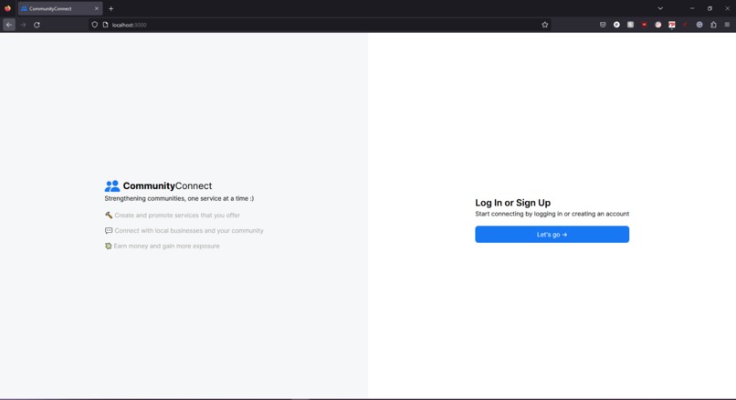Bookmark this page with the star icon

click(545, 25)
